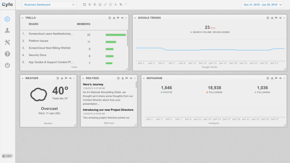The width and height of the screenshot is (290, 163).
Task: Click Search Volume: Selena Gomez legend
Action: [210, 32]
